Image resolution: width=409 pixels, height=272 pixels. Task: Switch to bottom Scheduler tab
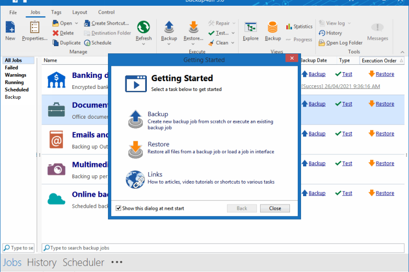[x=83, y=263]
